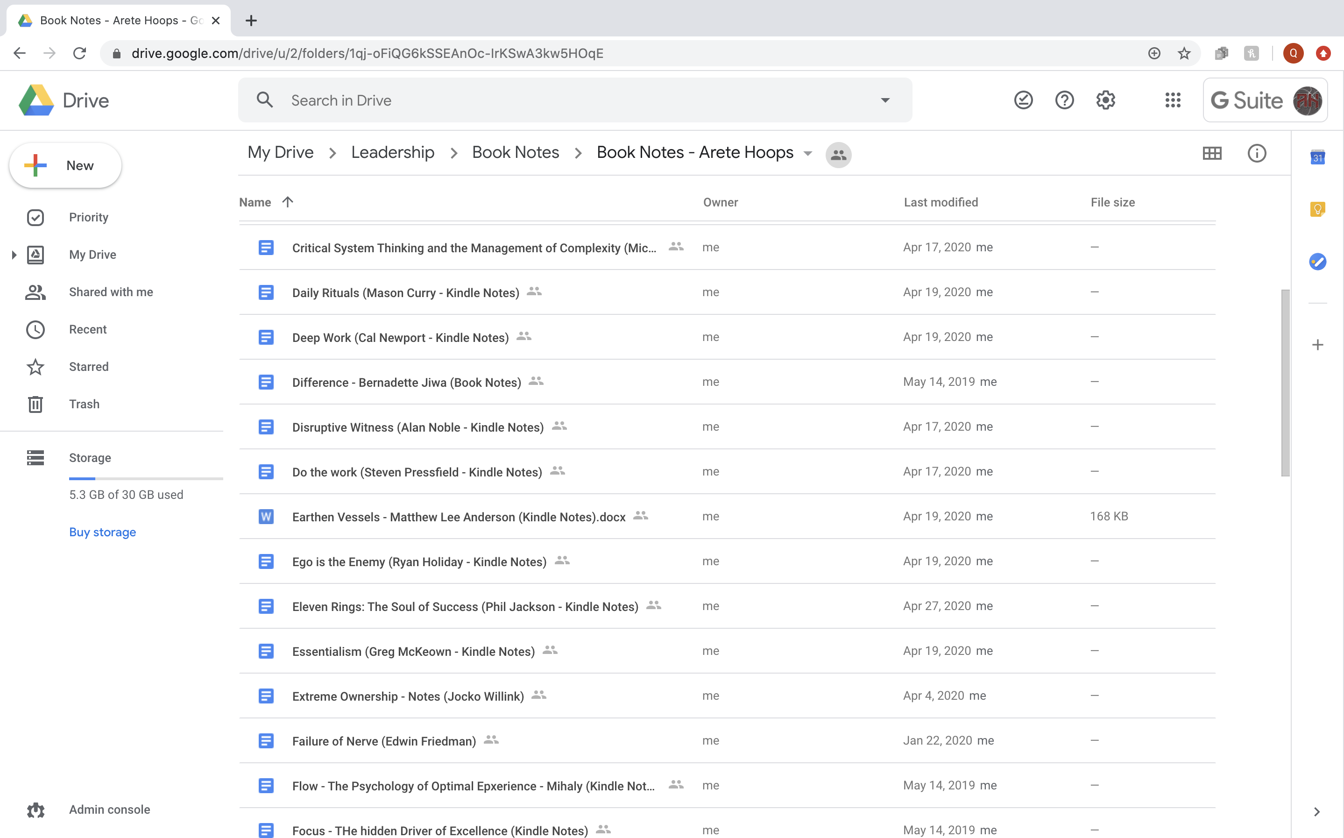Viewport: 1344px width, 838px height.
Task: Click the G Suite account avatar
Action: click(x=1308, y=100)
